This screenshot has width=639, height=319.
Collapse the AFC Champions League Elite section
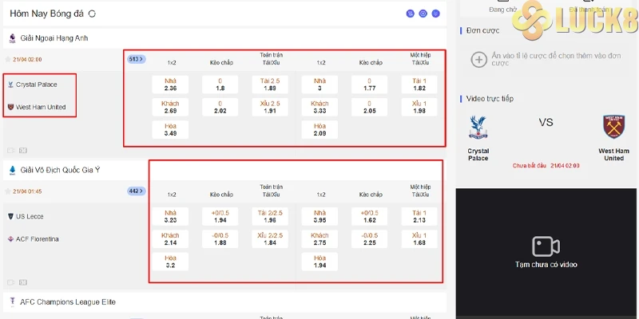(x=224, y=302)
